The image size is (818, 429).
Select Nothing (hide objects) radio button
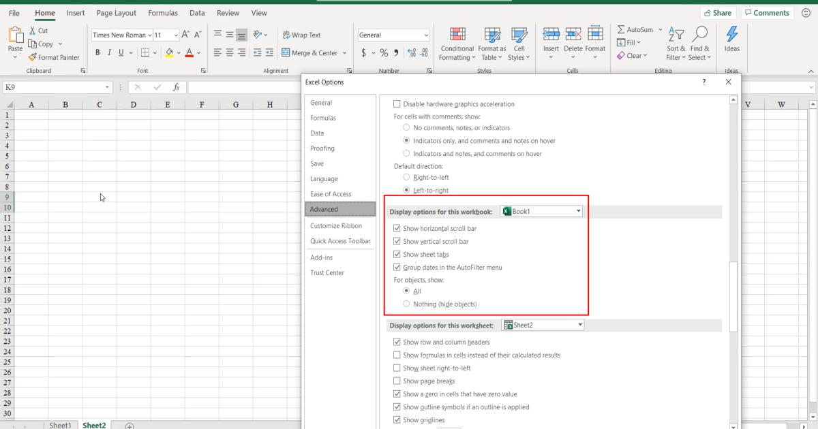pos(407,304)
